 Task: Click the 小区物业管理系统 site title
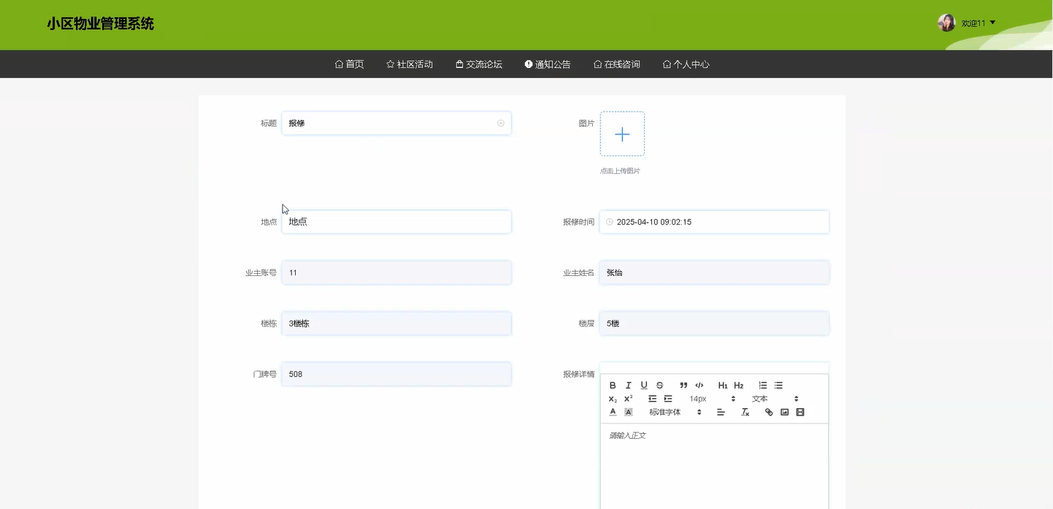click(x=101, y=23)
